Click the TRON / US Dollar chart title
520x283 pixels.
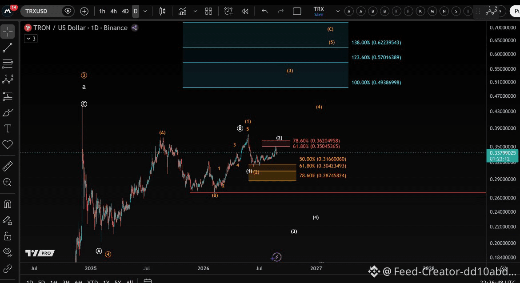(x=60, y=28)
